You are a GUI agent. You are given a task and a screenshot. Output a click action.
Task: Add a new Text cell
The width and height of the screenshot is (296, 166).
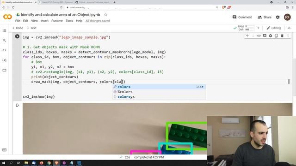click(x=31, y=28)
